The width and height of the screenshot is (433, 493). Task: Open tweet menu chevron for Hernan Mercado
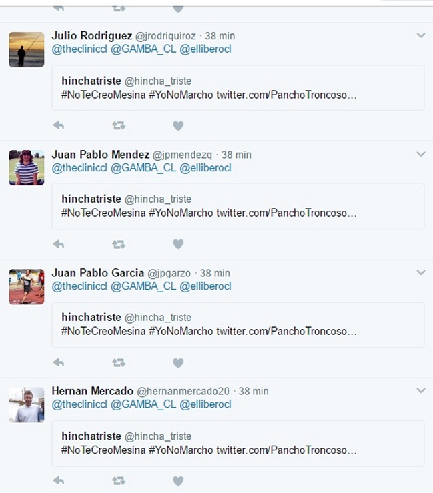420,390
